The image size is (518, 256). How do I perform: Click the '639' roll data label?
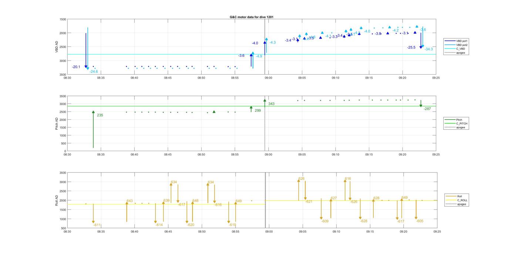click(166, 201)
